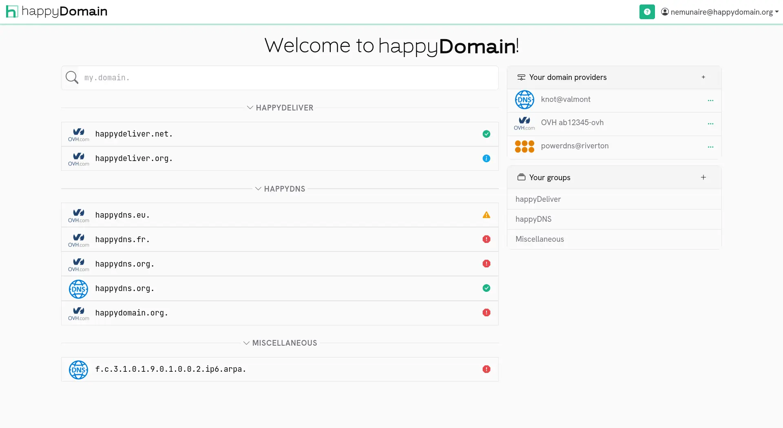Click red error status of ip6.arpa domain
783x428 pixels.
486,369
